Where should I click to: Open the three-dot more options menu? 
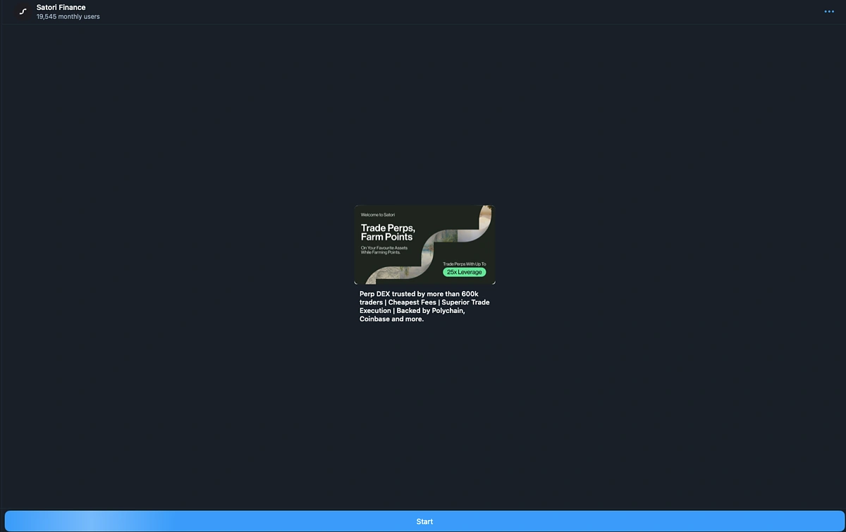[828, 12]
